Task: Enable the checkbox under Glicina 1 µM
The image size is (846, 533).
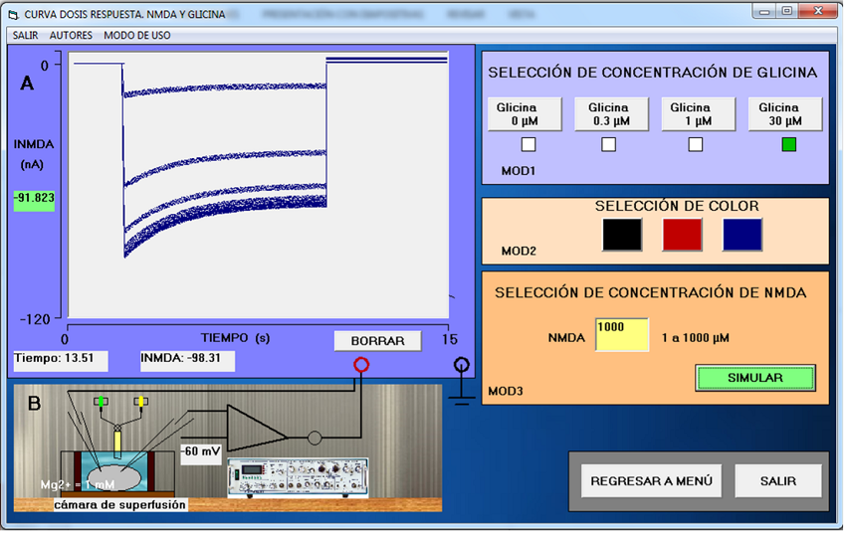Action: pyautogui.click(x=696, y=145)
